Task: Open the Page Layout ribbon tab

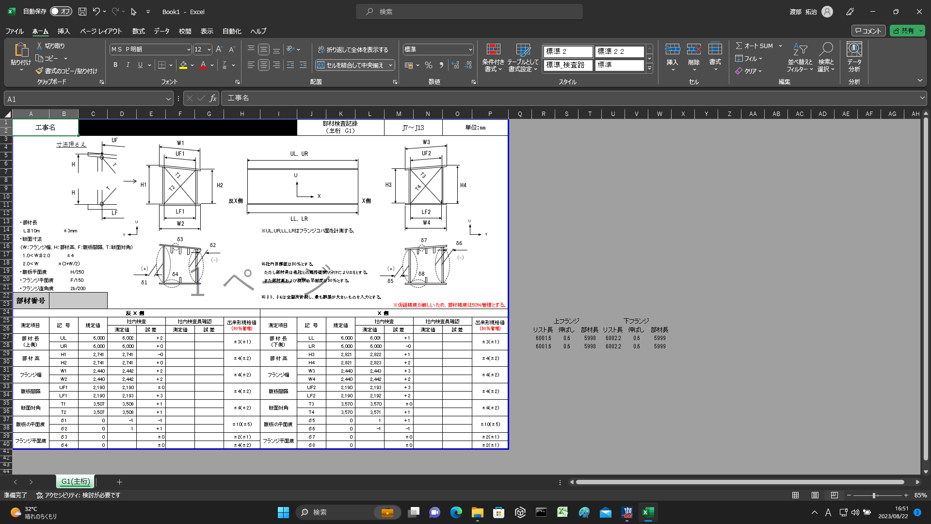Action: pyautogui.click(x=101, y=31)
